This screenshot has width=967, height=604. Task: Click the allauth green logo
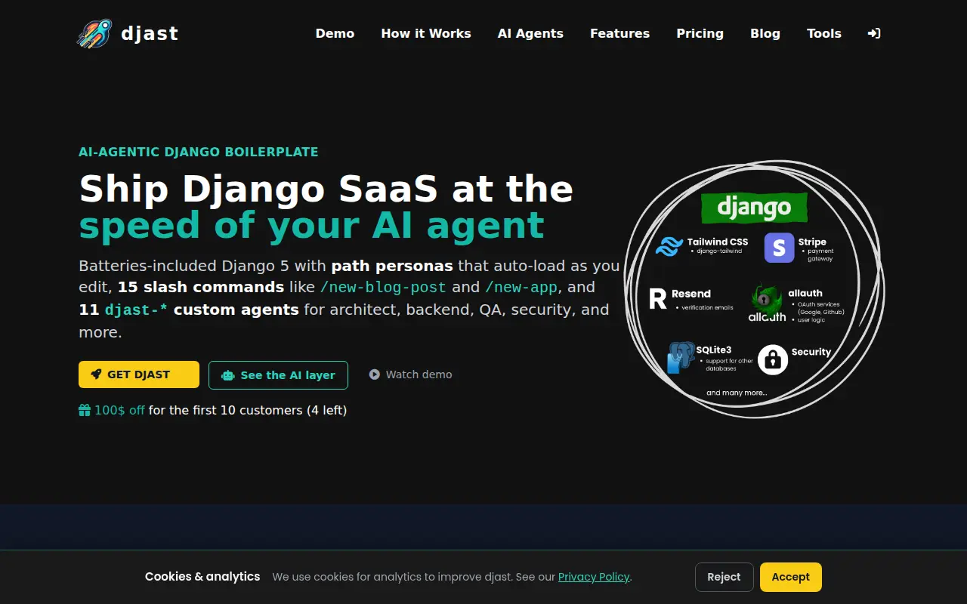click(x=767, y=302)
